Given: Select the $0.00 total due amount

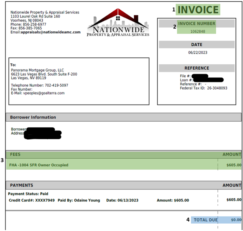Looking at the screenshot, I should (236, 220).
